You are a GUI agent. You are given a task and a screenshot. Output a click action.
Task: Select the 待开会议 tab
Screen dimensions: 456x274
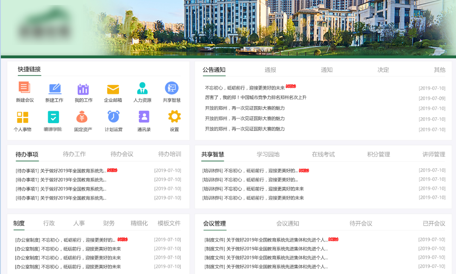click(x=361, y=223)
